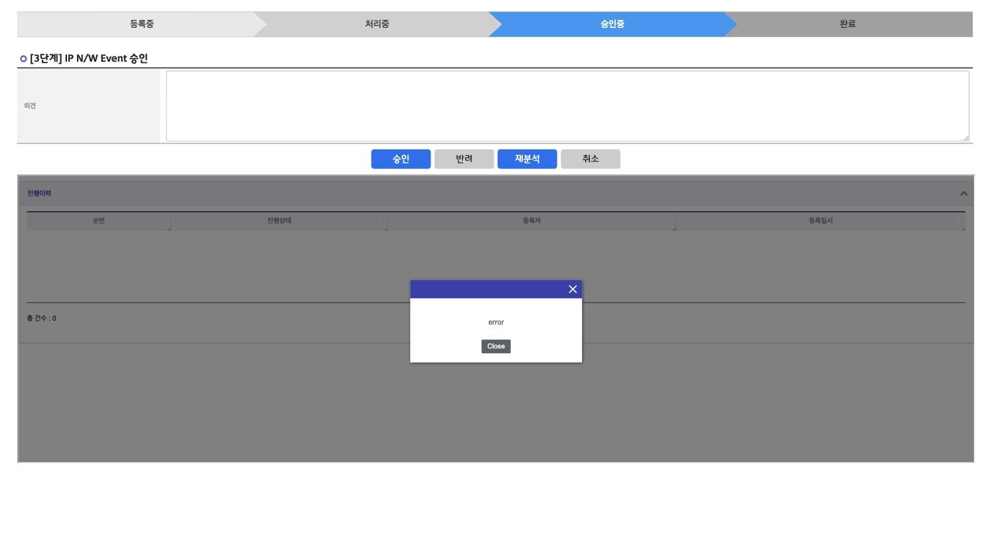Close the error dialog with the X icon
Screen dimensions: 990x539
pos(573,289)
